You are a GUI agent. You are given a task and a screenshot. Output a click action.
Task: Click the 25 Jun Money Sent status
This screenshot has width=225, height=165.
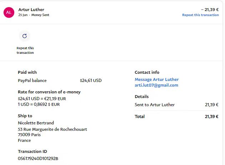coord(34,15)
